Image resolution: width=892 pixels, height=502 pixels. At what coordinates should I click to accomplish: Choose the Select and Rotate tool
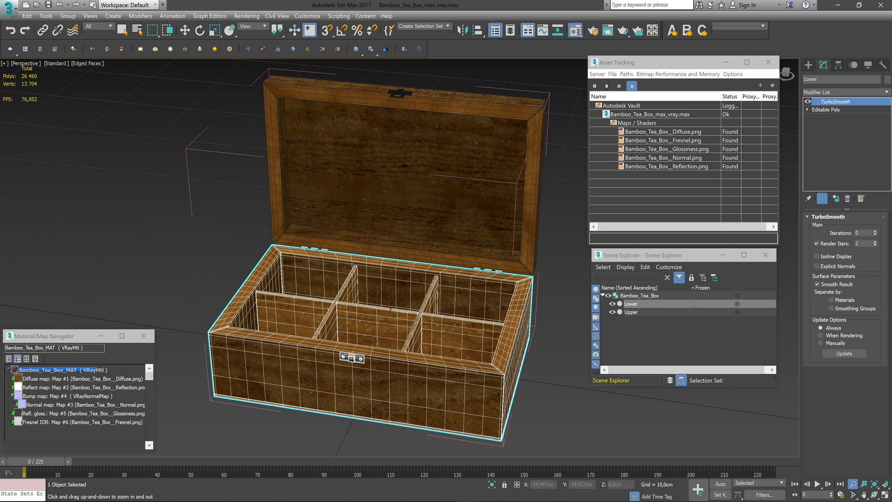coord(200,31)
